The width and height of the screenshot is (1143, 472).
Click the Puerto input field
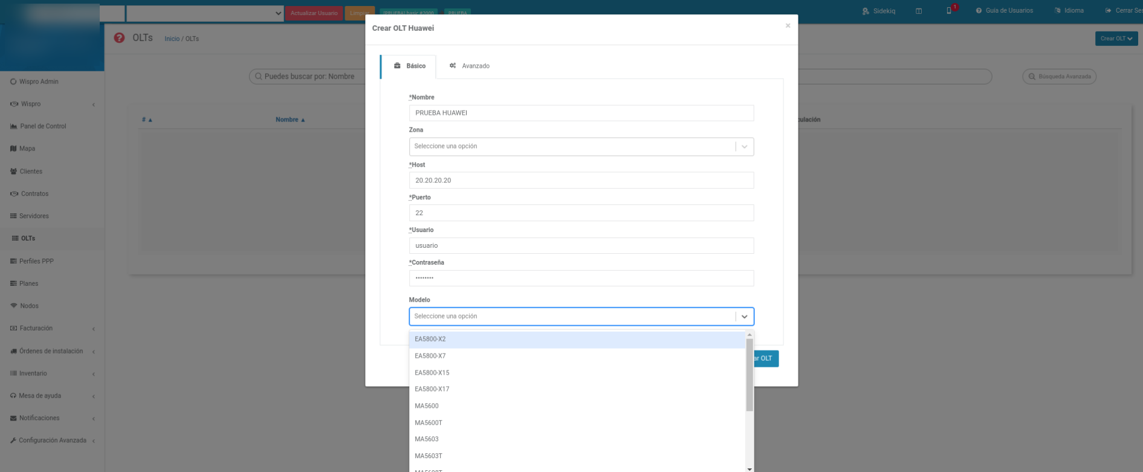click(581, 213)
